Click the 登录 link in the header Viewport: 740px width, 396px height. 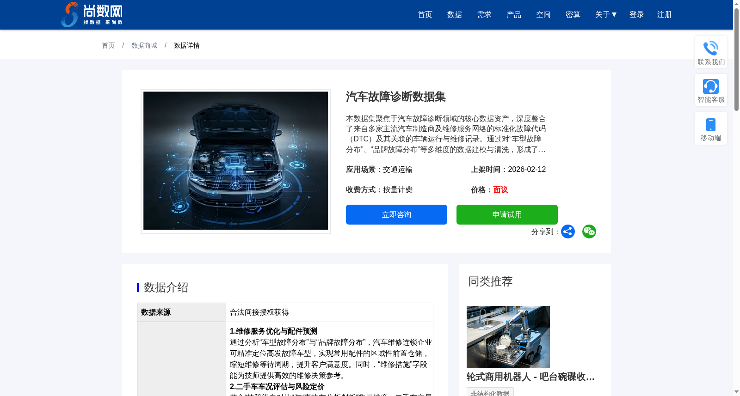click(637, 15)
